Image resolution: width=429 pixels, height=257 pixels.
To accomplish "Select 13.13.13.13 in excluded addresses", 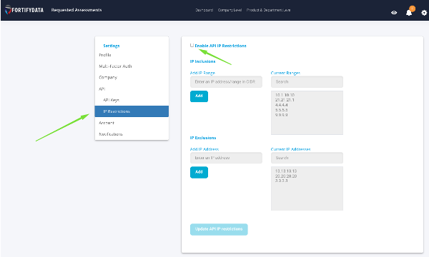I will point(286,171).
